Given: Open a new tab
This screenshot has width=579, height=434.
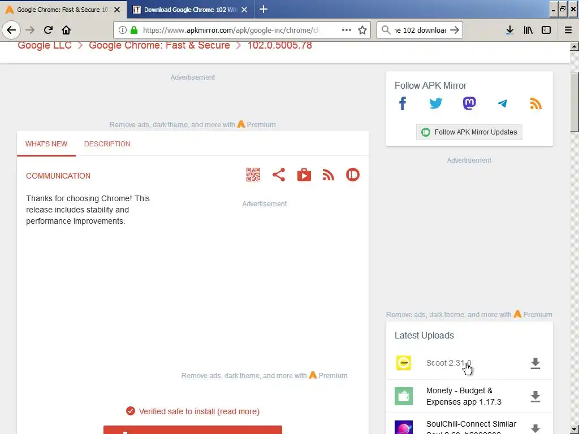Looking at the screenshot, I should [263, 9].
